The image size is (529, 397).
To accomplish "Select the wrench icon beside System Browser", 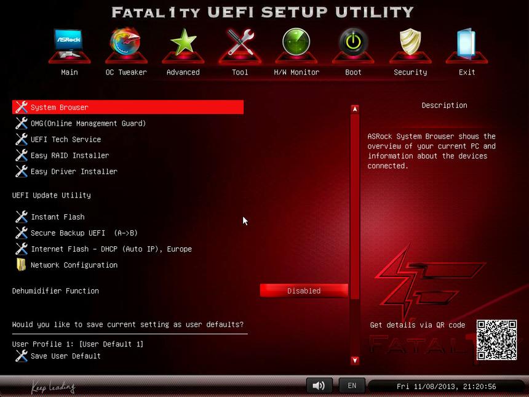I will pyautogui.click(x=22, y=106).
